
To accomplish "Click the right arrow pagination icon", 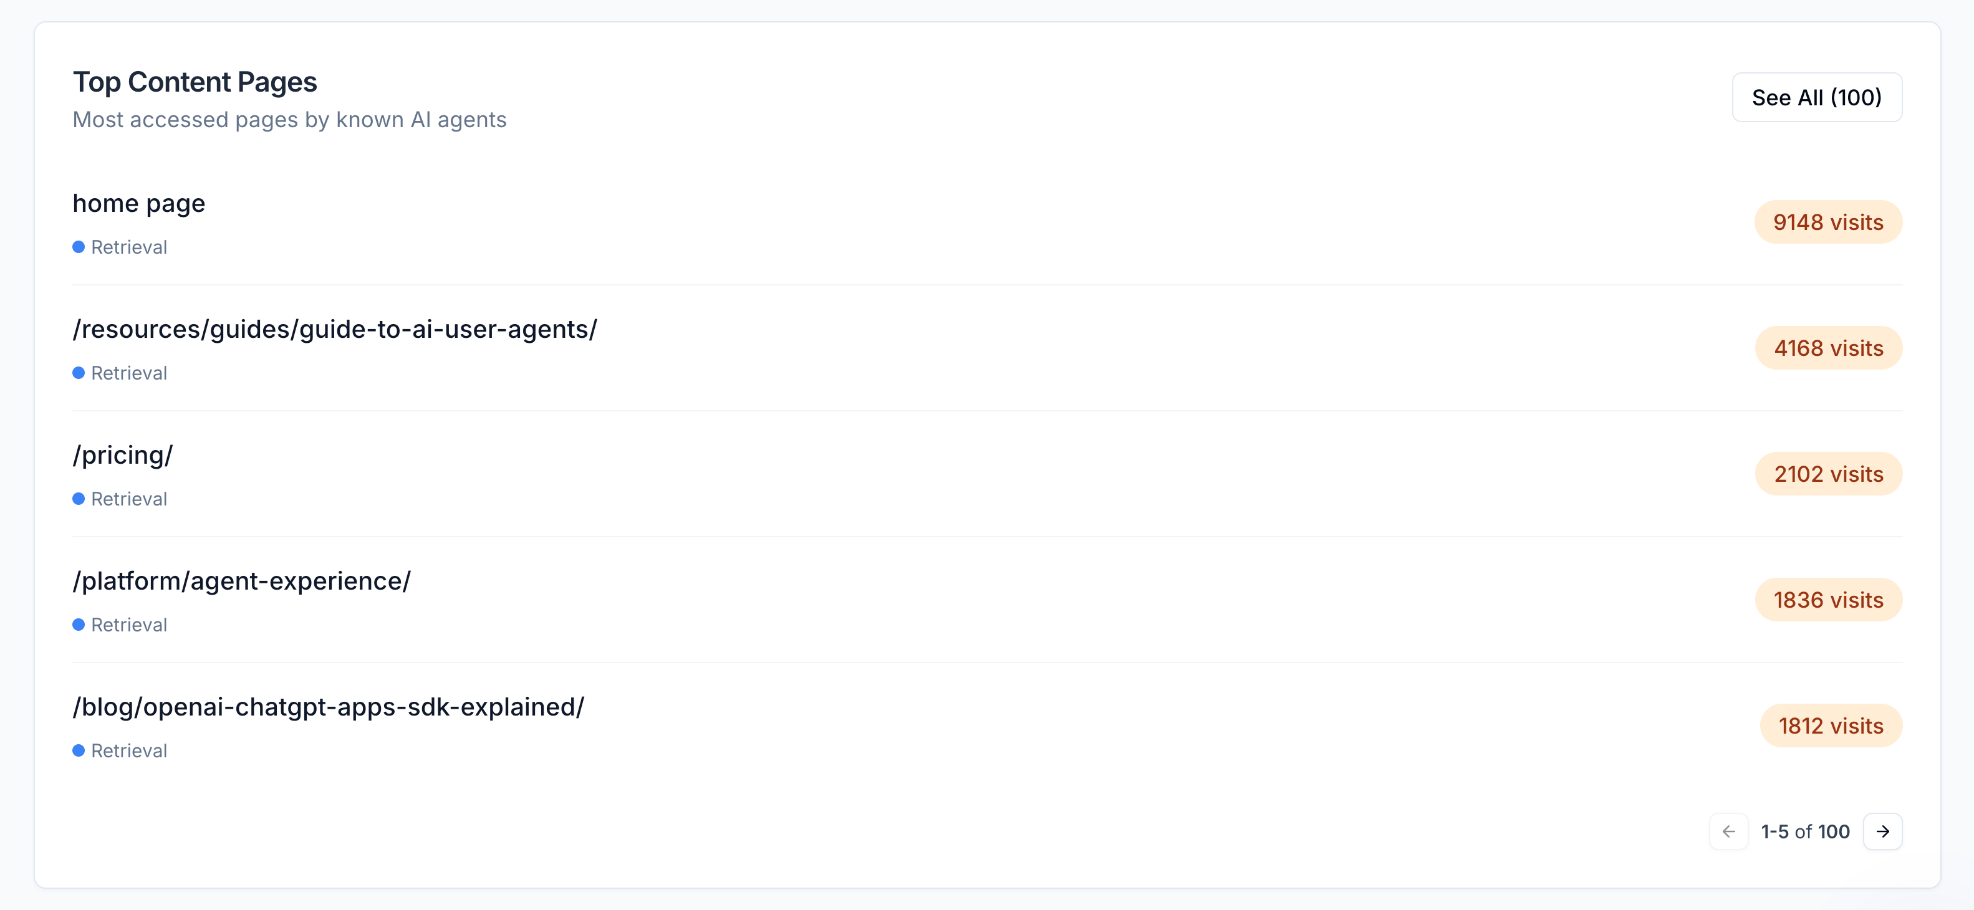I will pos(1883,831).
